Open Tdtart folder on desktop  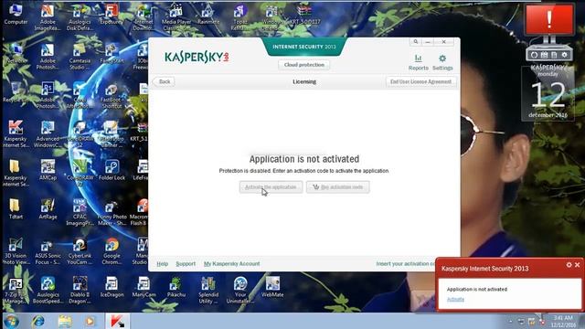point(16,209)
